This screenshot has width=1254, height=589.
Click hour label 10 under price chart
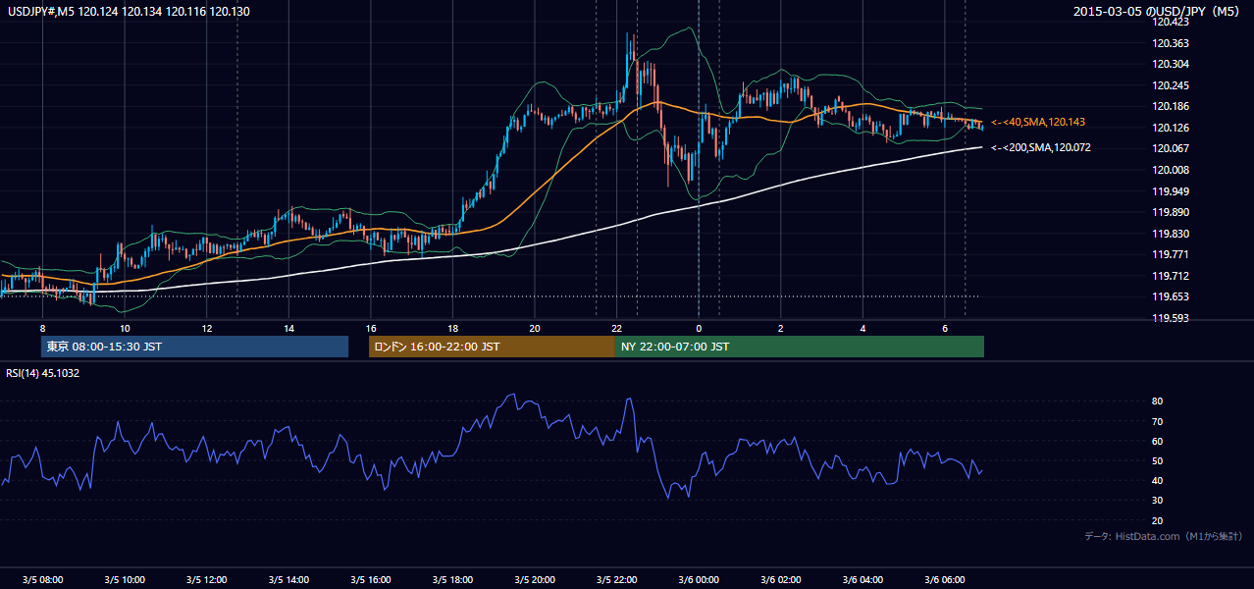tap(125, 328)
